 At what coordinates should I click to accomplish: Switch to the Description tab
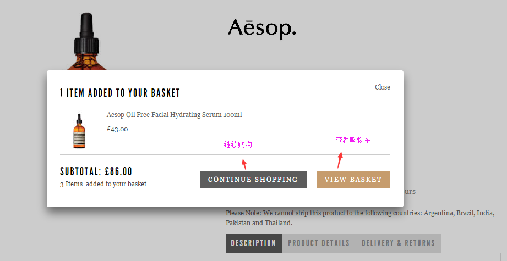253,243
